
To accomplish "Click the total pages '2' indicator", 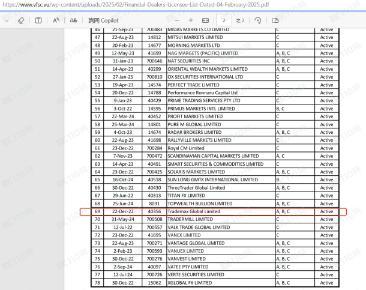I will 240,20.
